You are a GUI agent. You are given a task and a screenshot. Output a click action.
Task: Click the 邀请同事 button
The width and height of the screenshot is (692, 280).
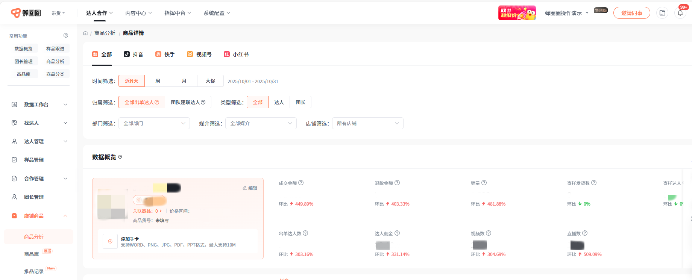[x=631, y=13]
